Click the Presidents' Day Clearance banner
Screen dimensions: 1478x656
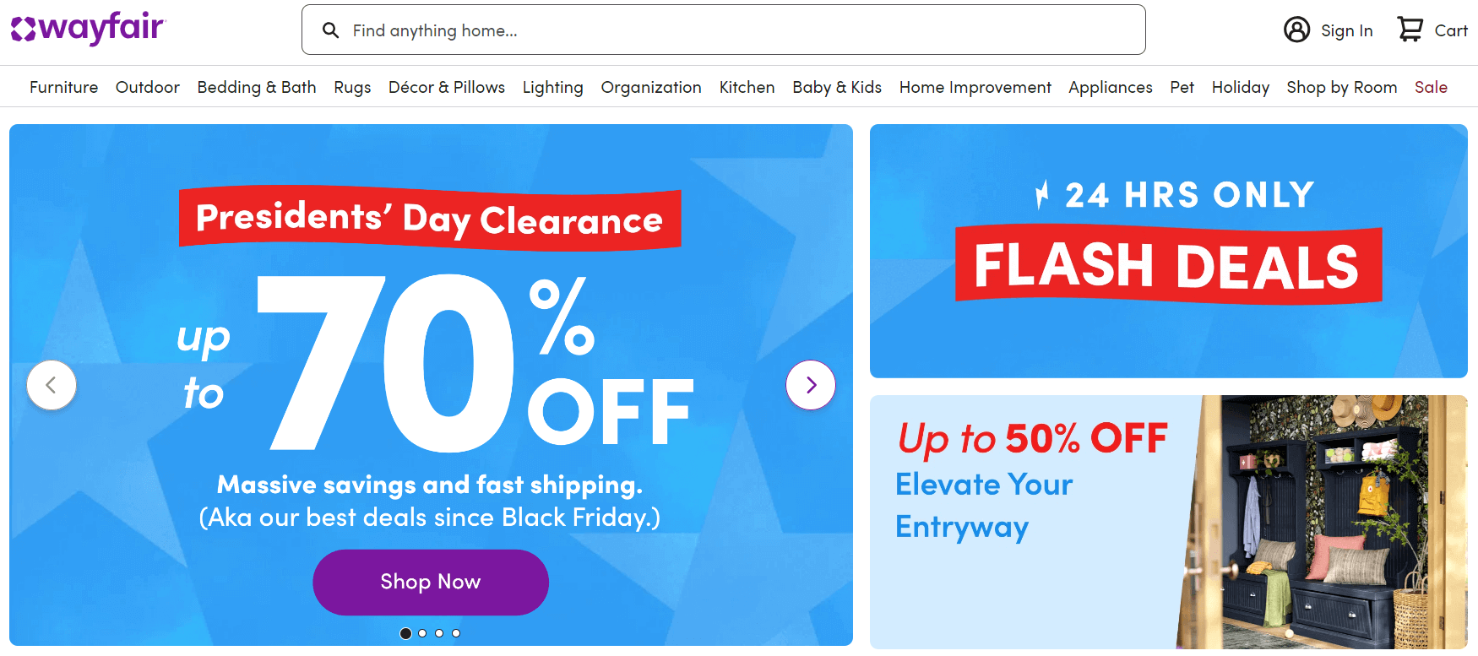[x=429, y=219]
